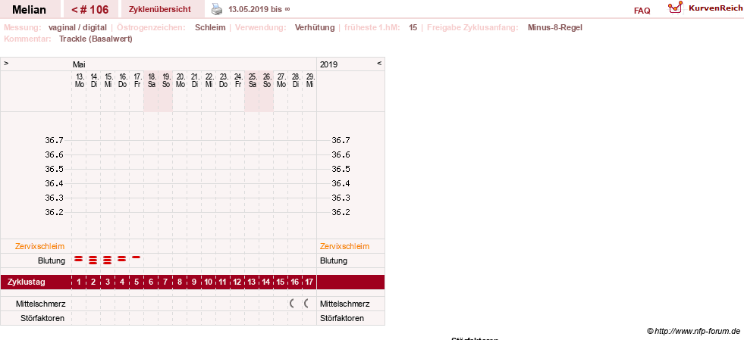The width and height of the screenshot is (744, 340).
Task: Click the Mai month header
Action: 79,64
